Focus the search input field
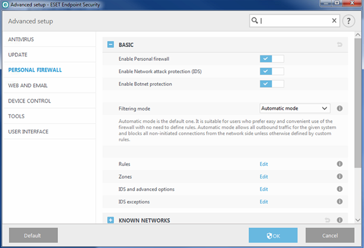Viewport: 364px width, 248px height. tap(294, 21)
